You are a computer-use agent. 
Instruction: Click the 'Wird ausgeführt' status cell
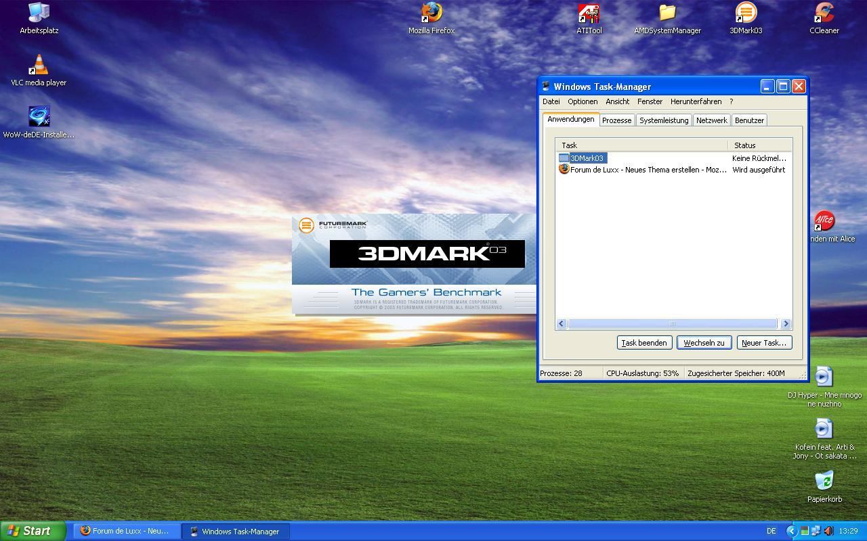click(x=759, y=170)
